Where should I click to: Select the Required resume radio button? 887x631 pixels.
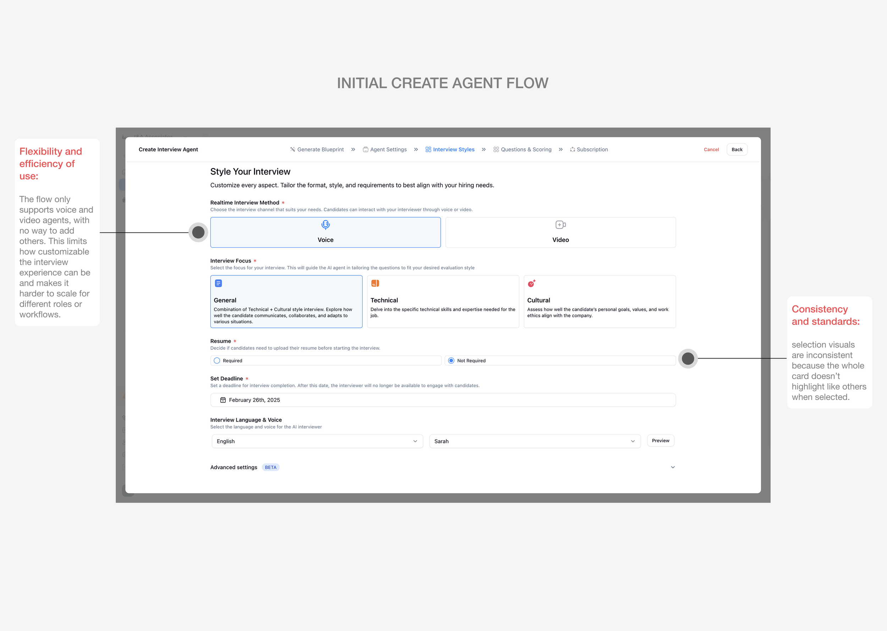217,361
